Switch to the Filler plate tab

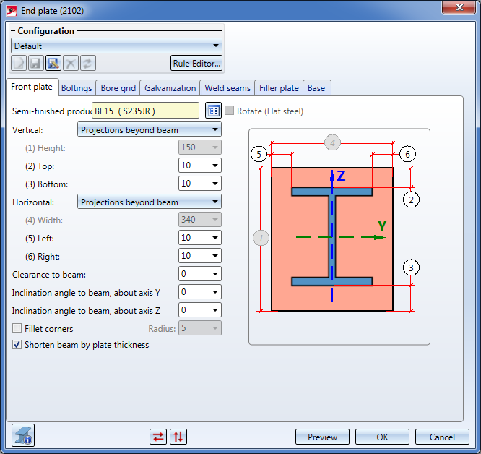[x=279, y=88]
